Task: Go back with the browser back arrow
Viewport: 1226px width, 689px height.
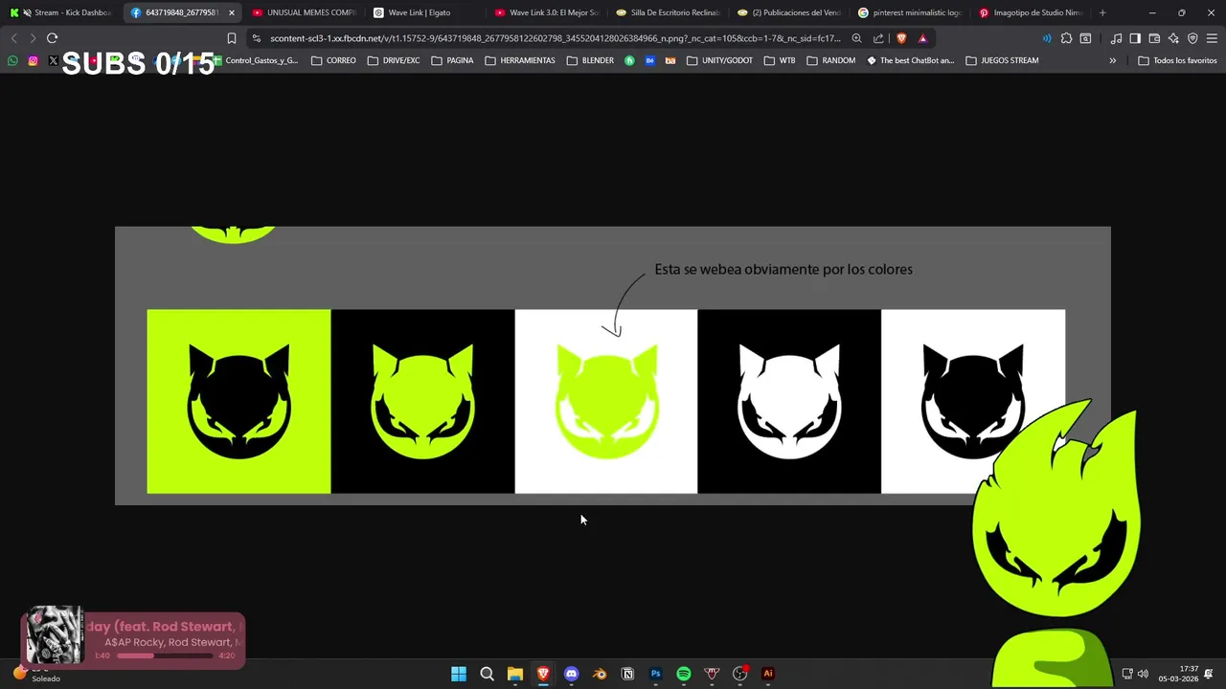Action: (13, 38)
